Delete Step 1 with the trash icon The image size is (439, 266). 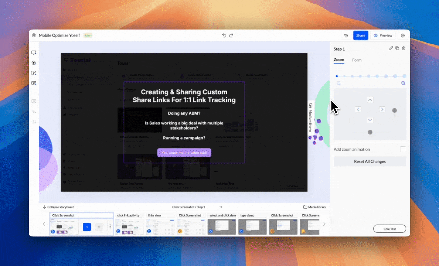coord(404,48)
